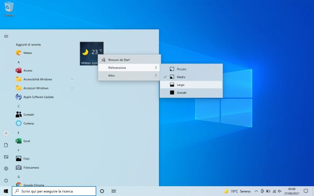Click the letter A section header

point(19,62)
